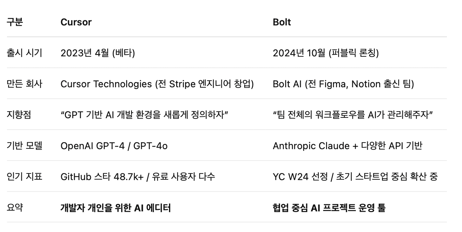Click the Bolt AI team cell

pos(343,84)
